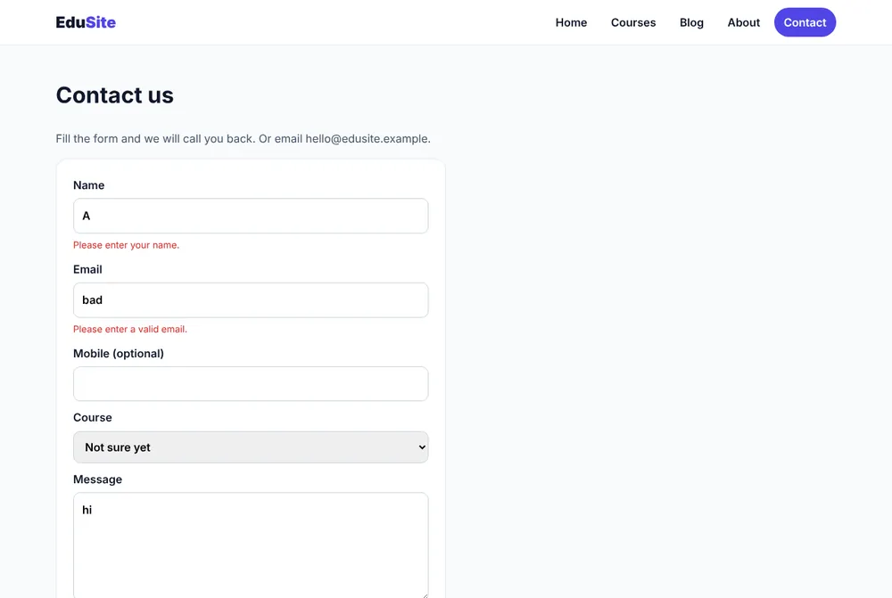The image size is (892, 598).
Task: Click the Contact nav button
Action: [x=805, y=22]
